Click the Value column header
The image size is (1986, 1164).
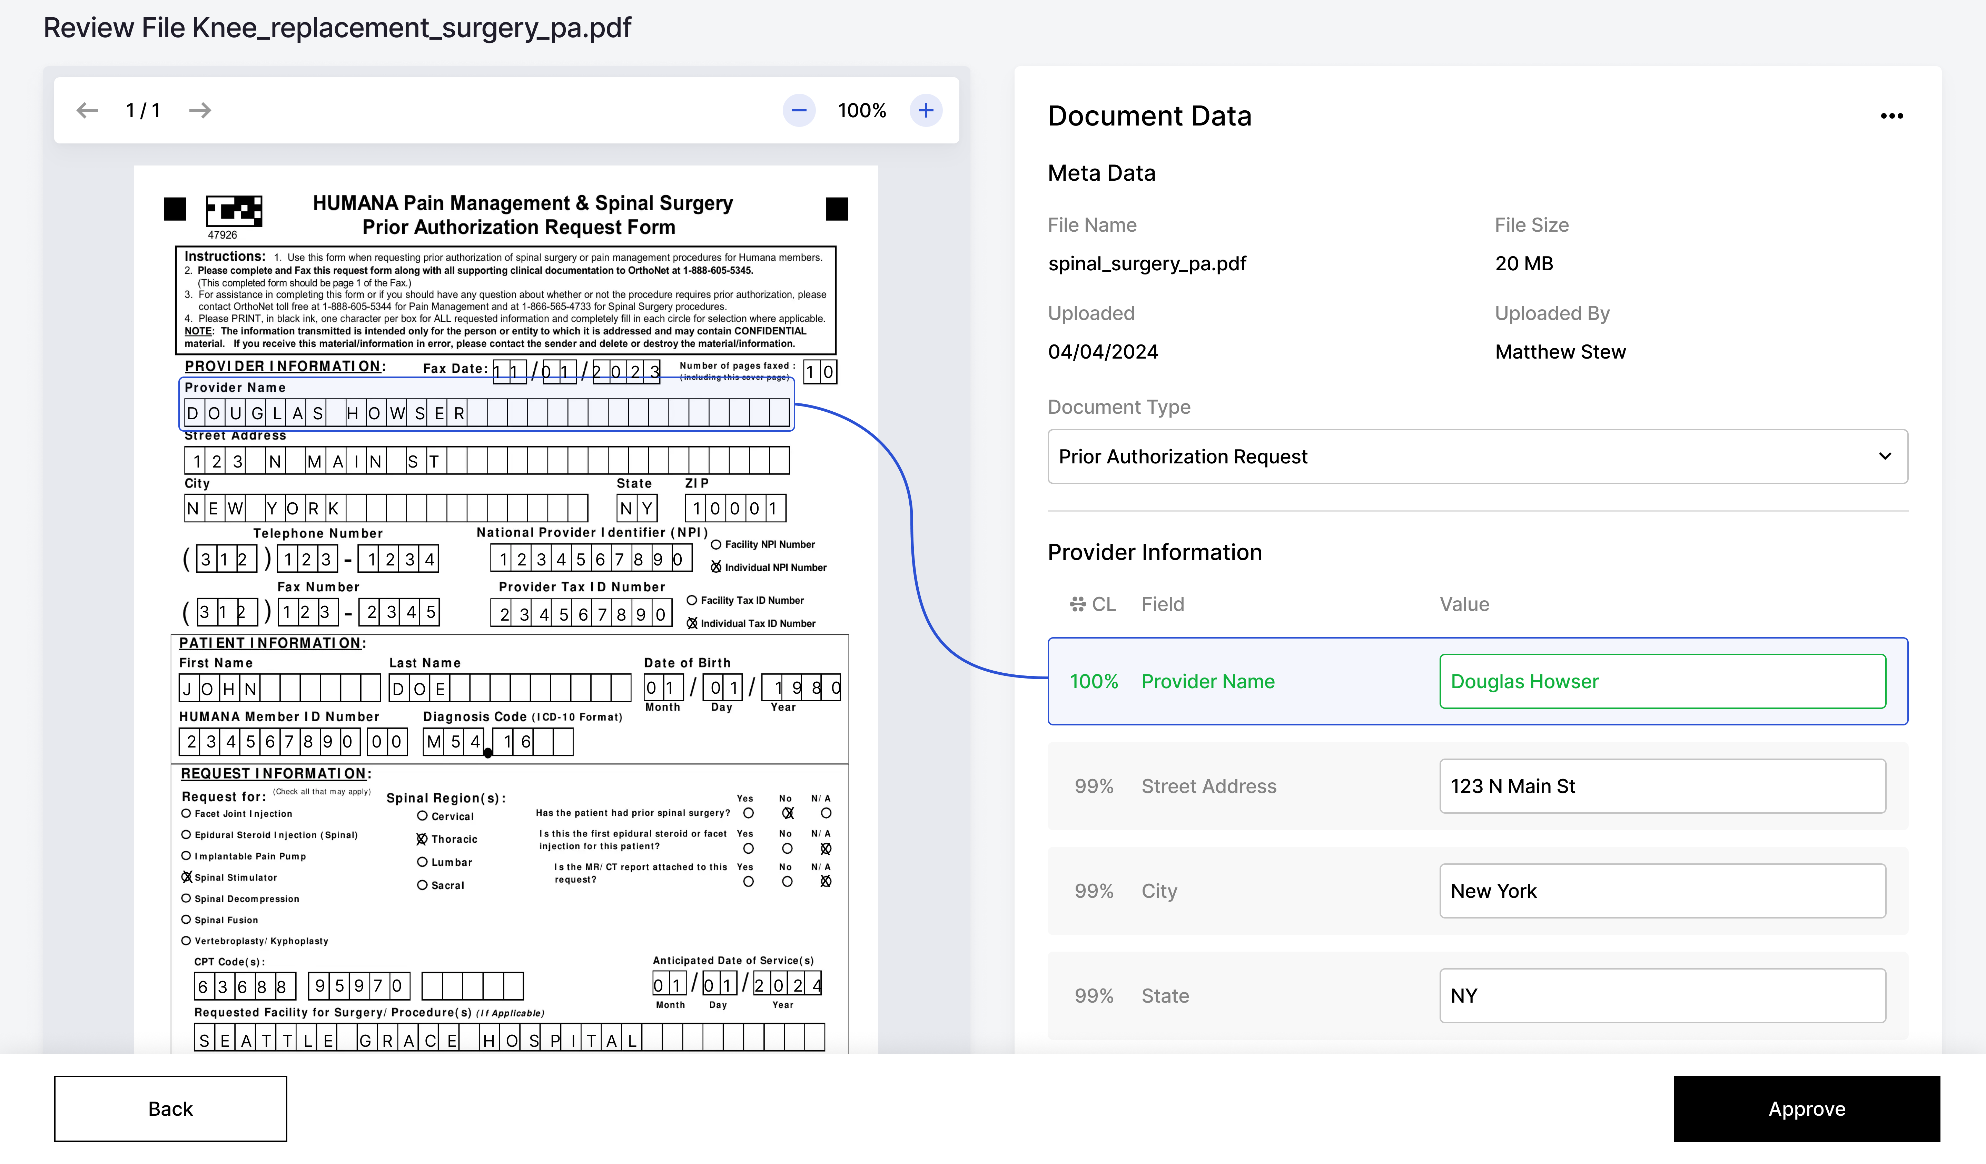pyautogui.click(x=1464, y=604)
